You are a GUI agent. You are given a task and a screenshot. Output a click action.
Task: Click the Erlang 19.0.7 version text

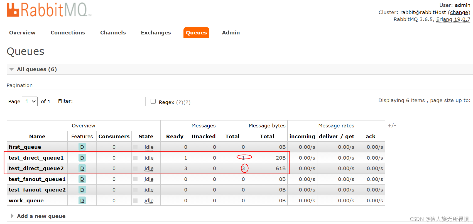pyautogui.click(x=453, y=19)
